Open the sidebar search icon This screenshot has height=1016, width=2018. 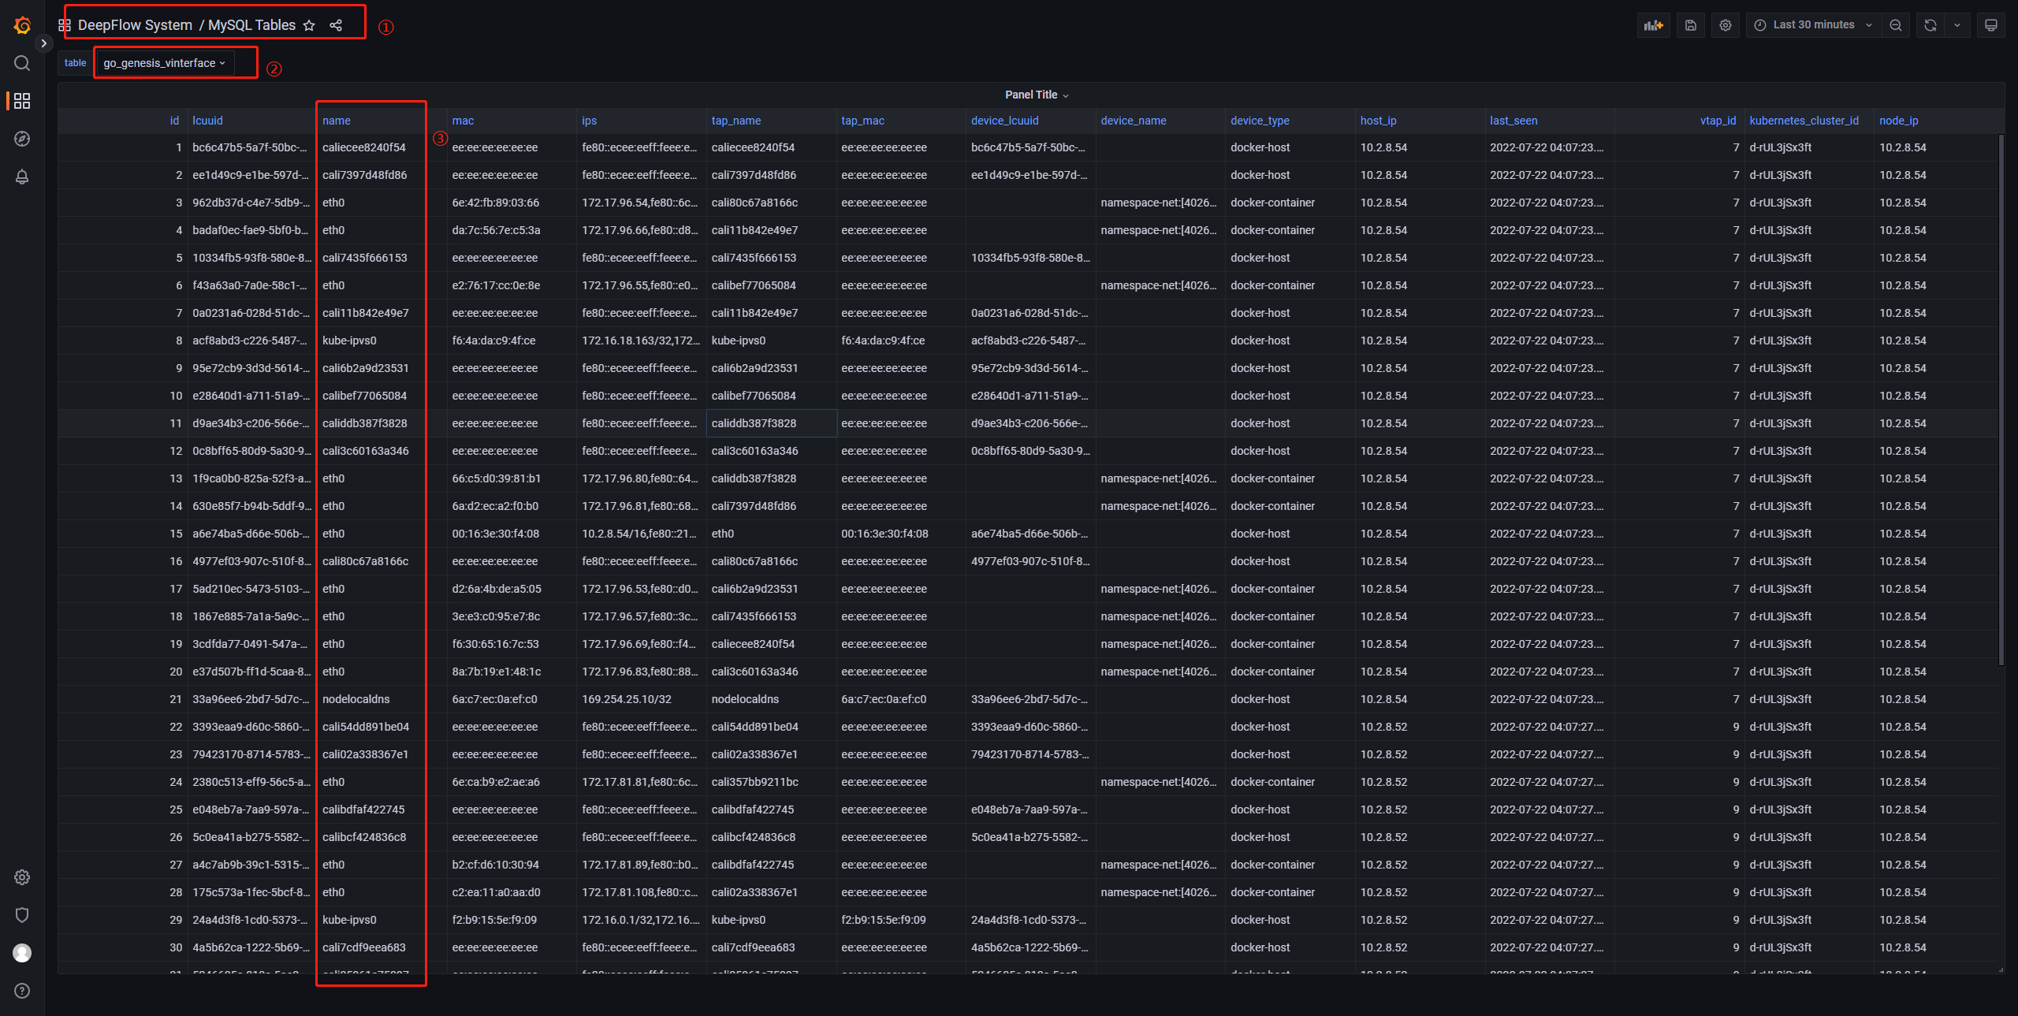(22, 63)
